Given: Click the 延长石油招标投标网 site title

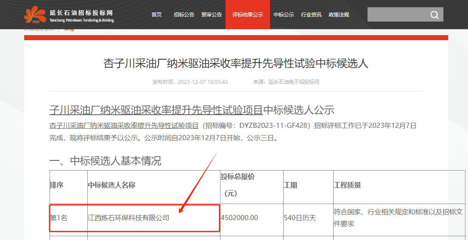Looking at the screenshot, I should (x=81, y=13).
